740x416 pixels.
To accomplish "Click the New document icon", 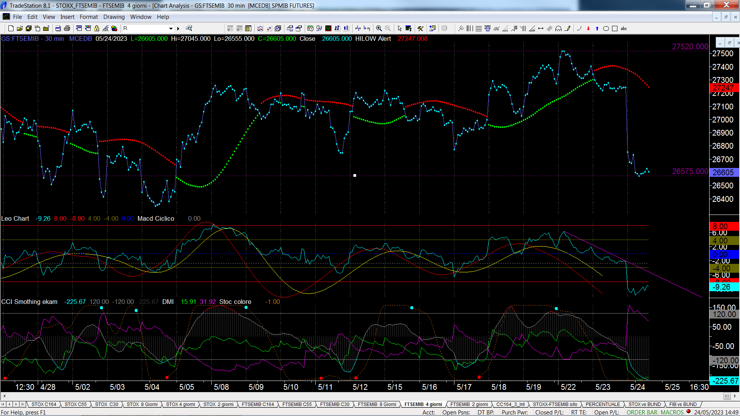I will 11,29.
